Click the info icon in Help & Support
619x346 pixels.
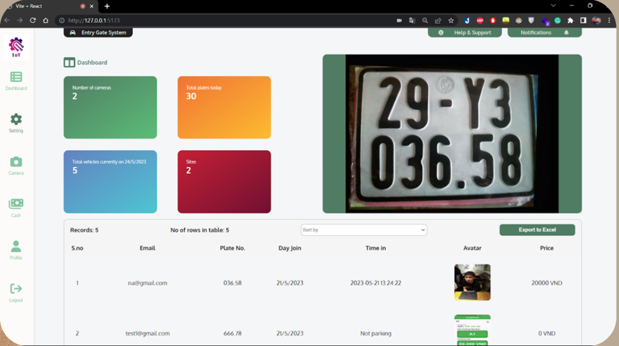click(441, 32)
